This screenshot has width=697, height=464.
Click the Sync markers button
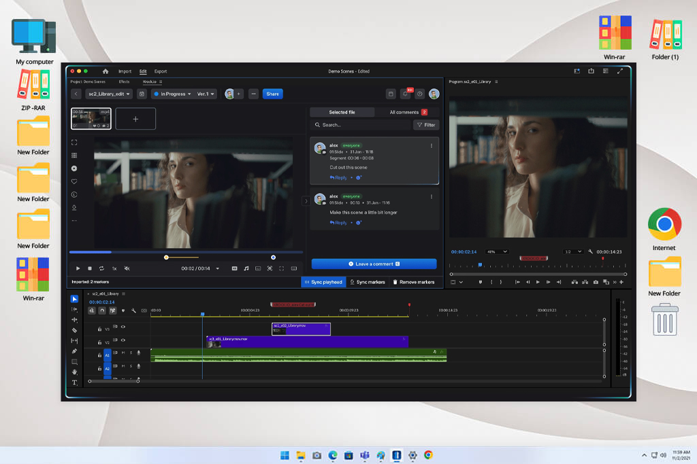(368, 282)
